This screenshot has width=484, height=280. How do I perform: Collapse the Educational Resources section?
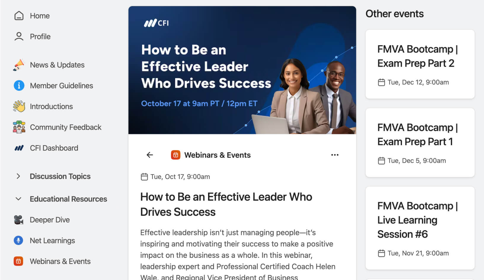pos(18,199)
